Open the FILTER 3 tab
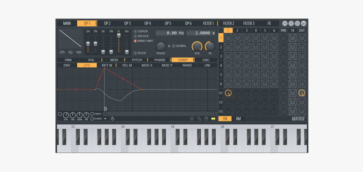The image size is (363, 172). point(249,23)
